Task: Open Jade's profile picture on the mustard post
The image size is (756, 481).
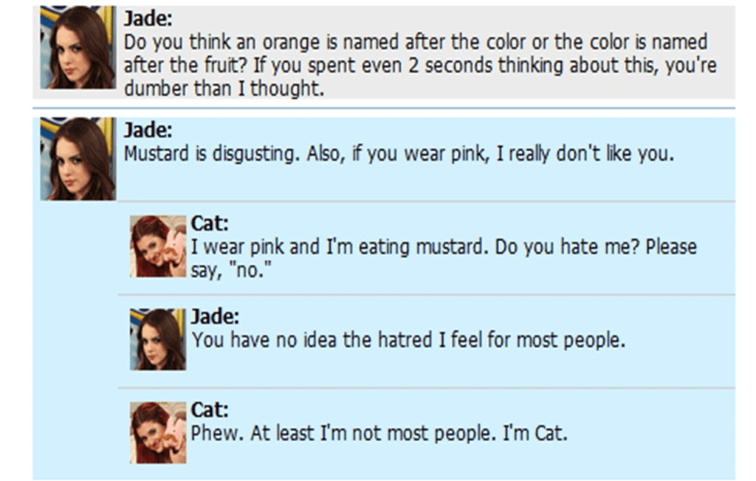Action: click(x=78, y=159)
